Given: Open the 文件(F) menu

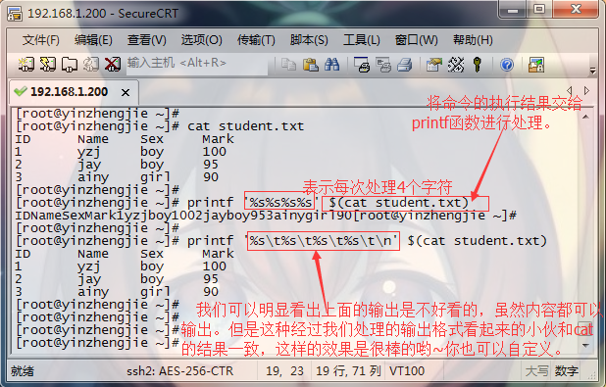Looking at the screenshot, I should click(40, 40).
